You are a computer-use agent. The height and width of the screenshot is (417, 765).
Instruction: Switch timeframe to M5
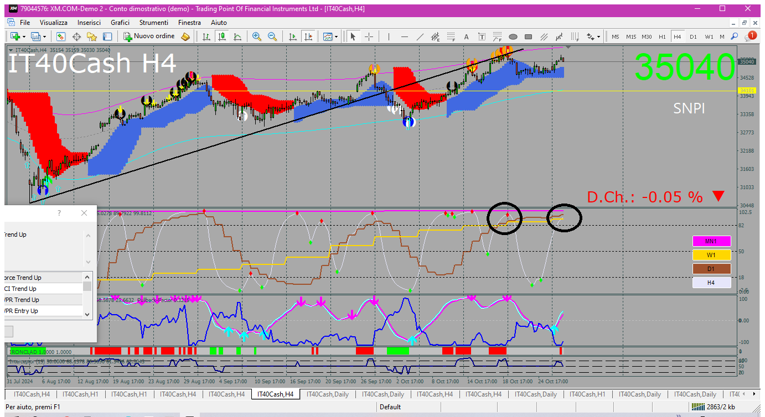[616, 37]
